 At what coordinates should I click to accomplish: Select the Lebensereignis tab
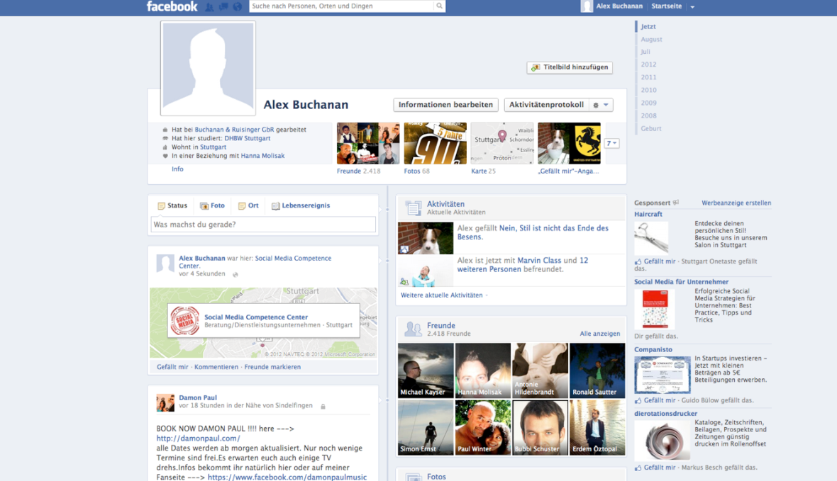301,205
